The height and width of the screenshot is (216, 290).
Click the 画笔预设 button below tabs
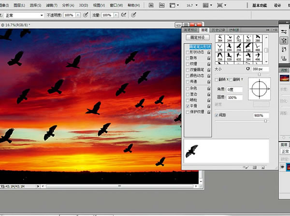(x=198, y=37)
